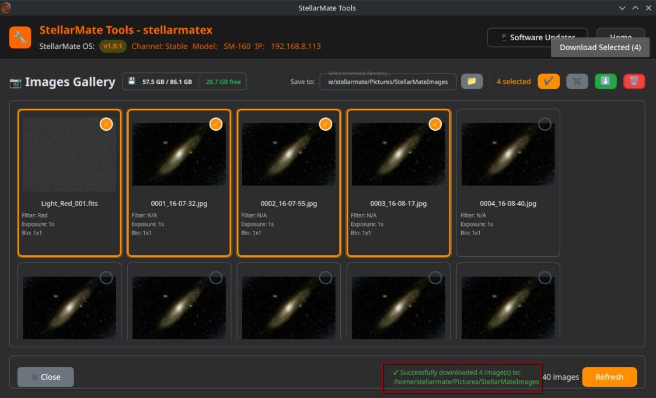
Task: Click the 0002_16-07-55.jpg galaxy thumbnail
Action: point(289,154)
